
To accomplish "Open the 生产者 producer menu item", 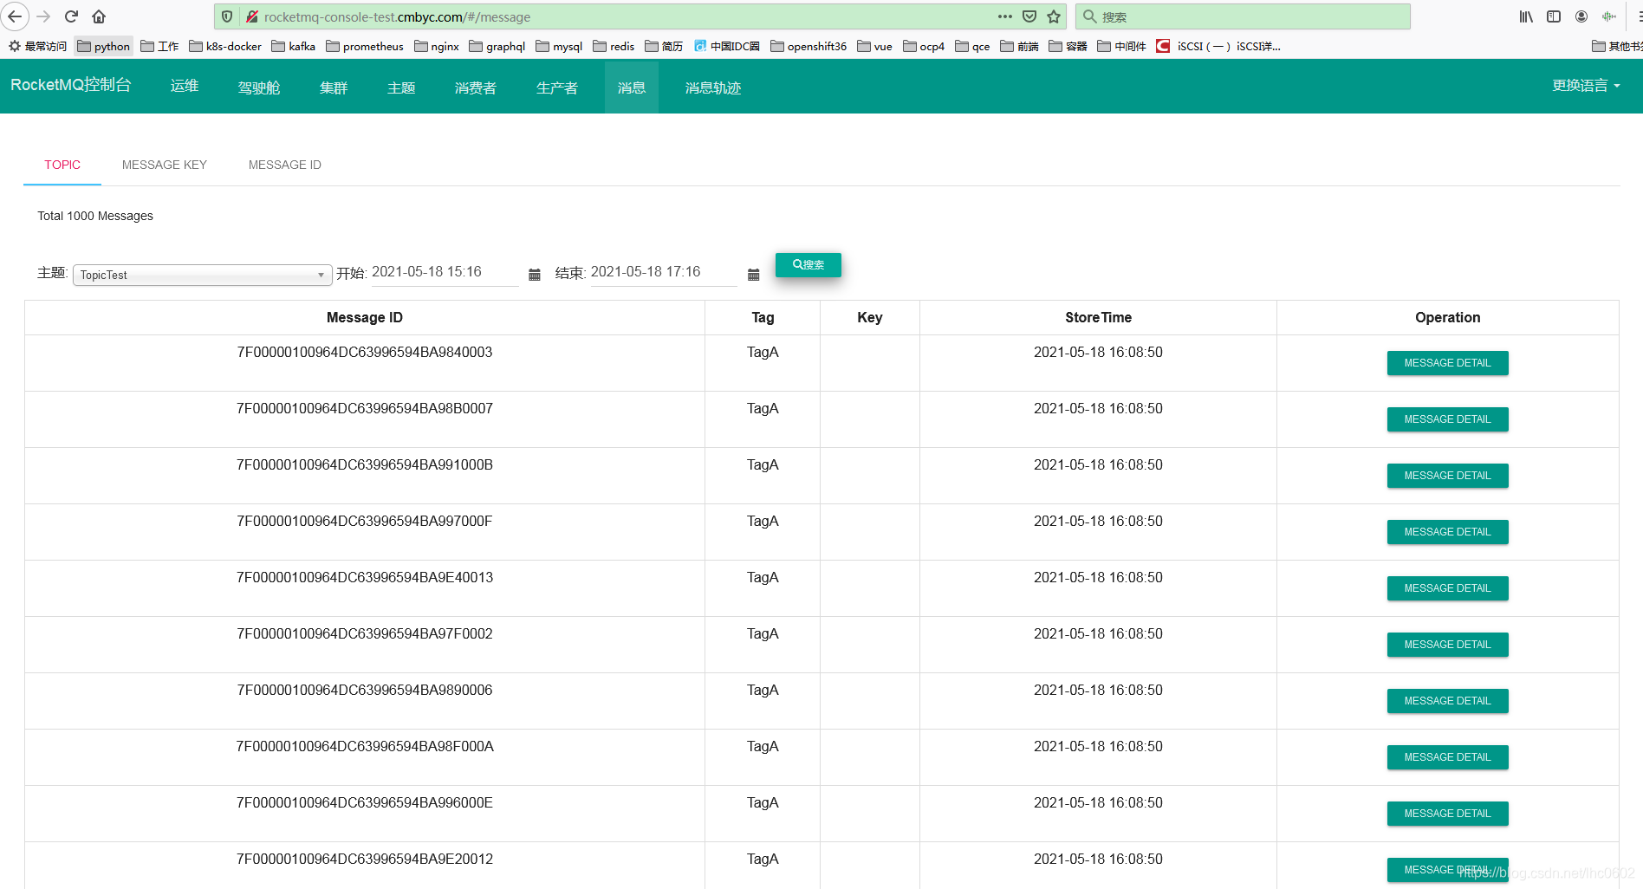I will pos(557,88).
